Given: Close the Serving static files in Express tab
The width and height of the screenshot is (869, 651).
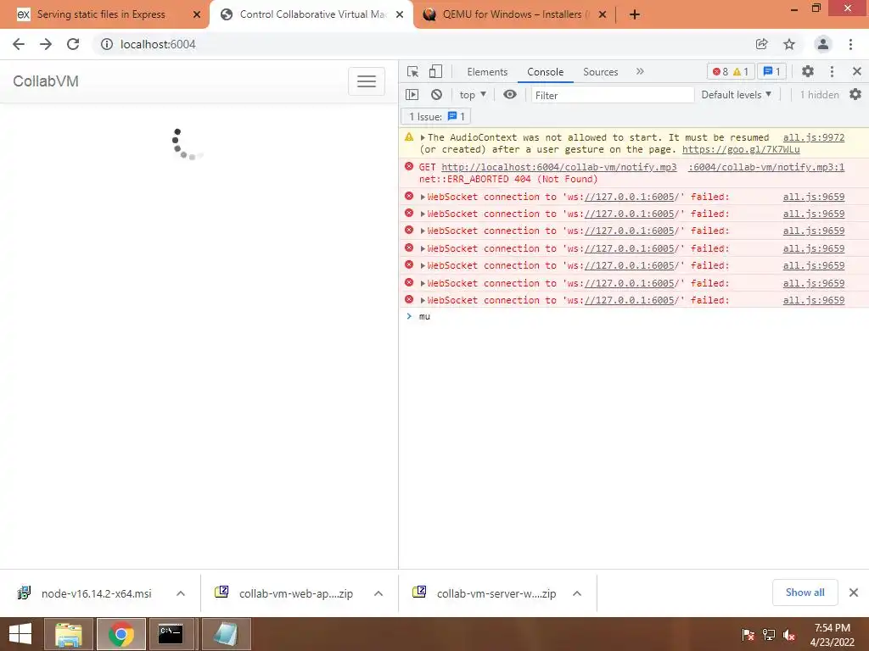Looking at the screenshot, I should pos(197,15).
